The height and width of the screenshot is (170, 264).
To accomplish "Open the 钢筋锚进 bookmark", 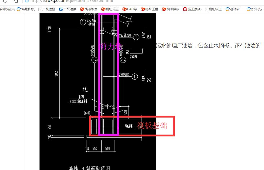I will point(213,9).
